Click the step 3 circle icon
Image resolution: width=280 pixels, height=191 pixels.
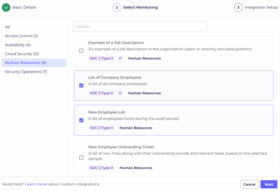238,7
